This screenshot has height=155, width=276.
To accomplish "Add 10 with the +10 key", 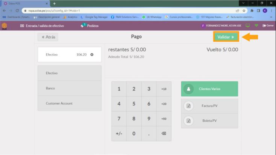I will 164,89.
